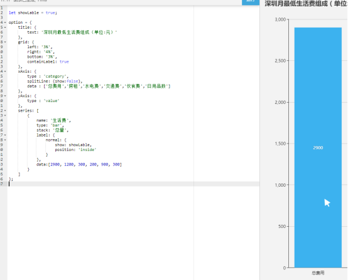
Task: Click the 2900 label inside the bar
Action: pyautogui.click(x=318, y=148)
